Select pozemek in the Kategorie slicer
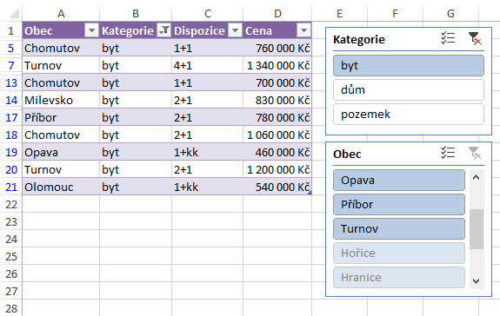Viewport: 500px width, 316px height. (x=409, y=114)
